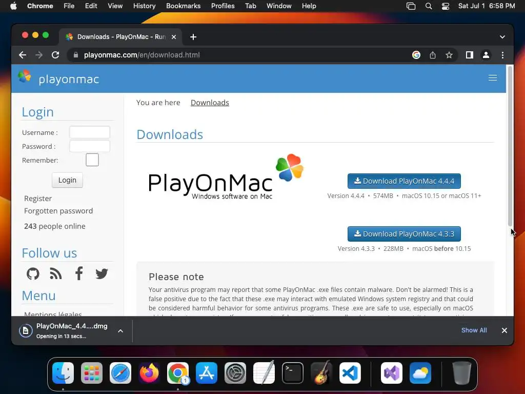Toggle Chrome side panel icon
The width and height of the screenshot is (525, 394).
470,55
